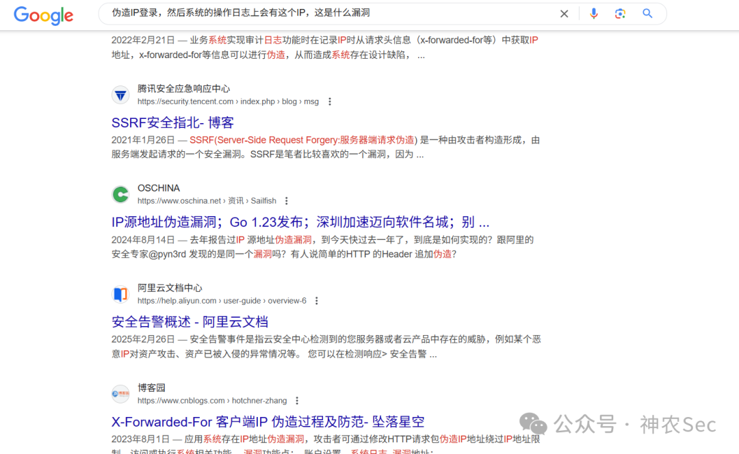Screen dimensions: 739x454
Task: Click the help.aliyun.com URL breadcrumb
Action: [222, 301]
